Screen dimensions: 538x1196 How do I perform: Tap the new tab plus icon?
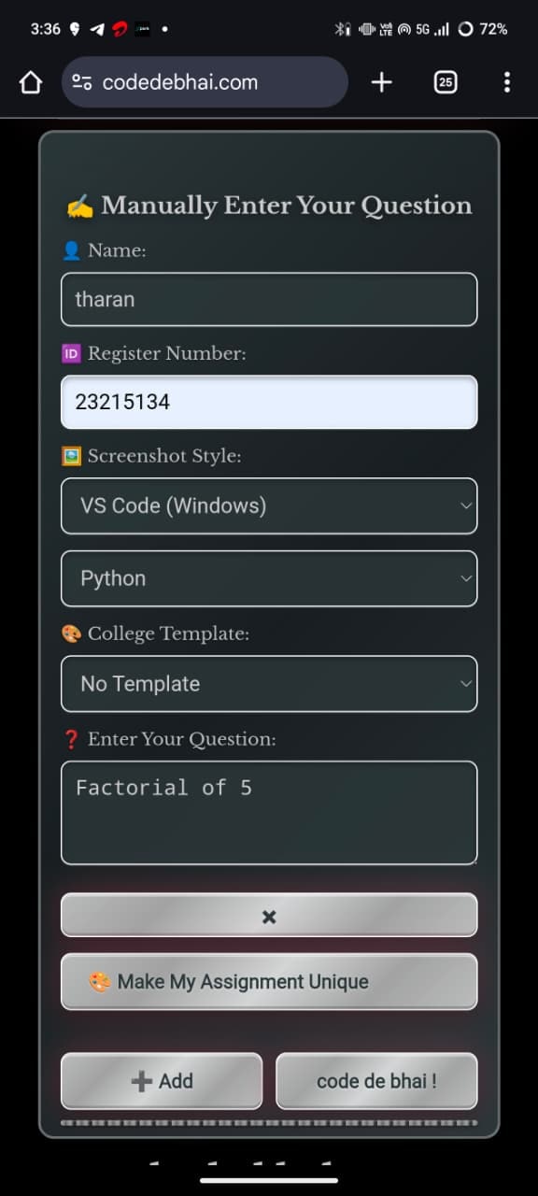tap(381, 82)
